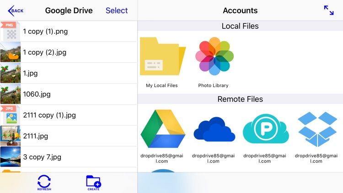Open the OneDrive cloud account icon

(x=214, y=129)
